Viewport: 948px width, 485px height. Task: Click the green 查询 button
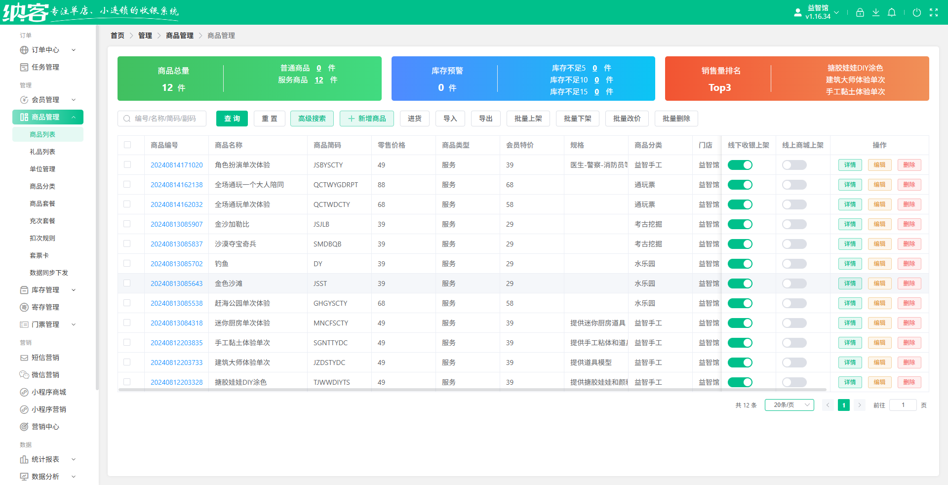click(232, 119)
